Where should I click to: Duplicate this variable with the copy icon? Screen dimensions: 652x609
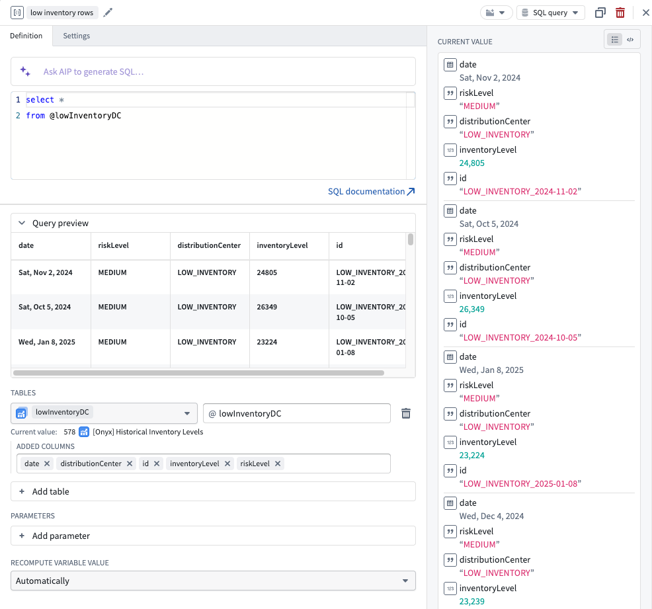pos(600,13)
